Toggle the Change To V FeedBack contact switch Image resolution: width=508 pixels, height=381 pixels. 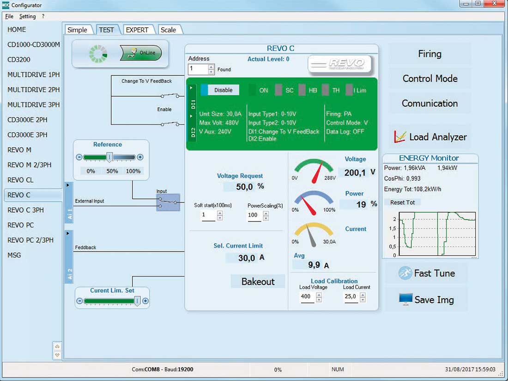pos(170,96)
